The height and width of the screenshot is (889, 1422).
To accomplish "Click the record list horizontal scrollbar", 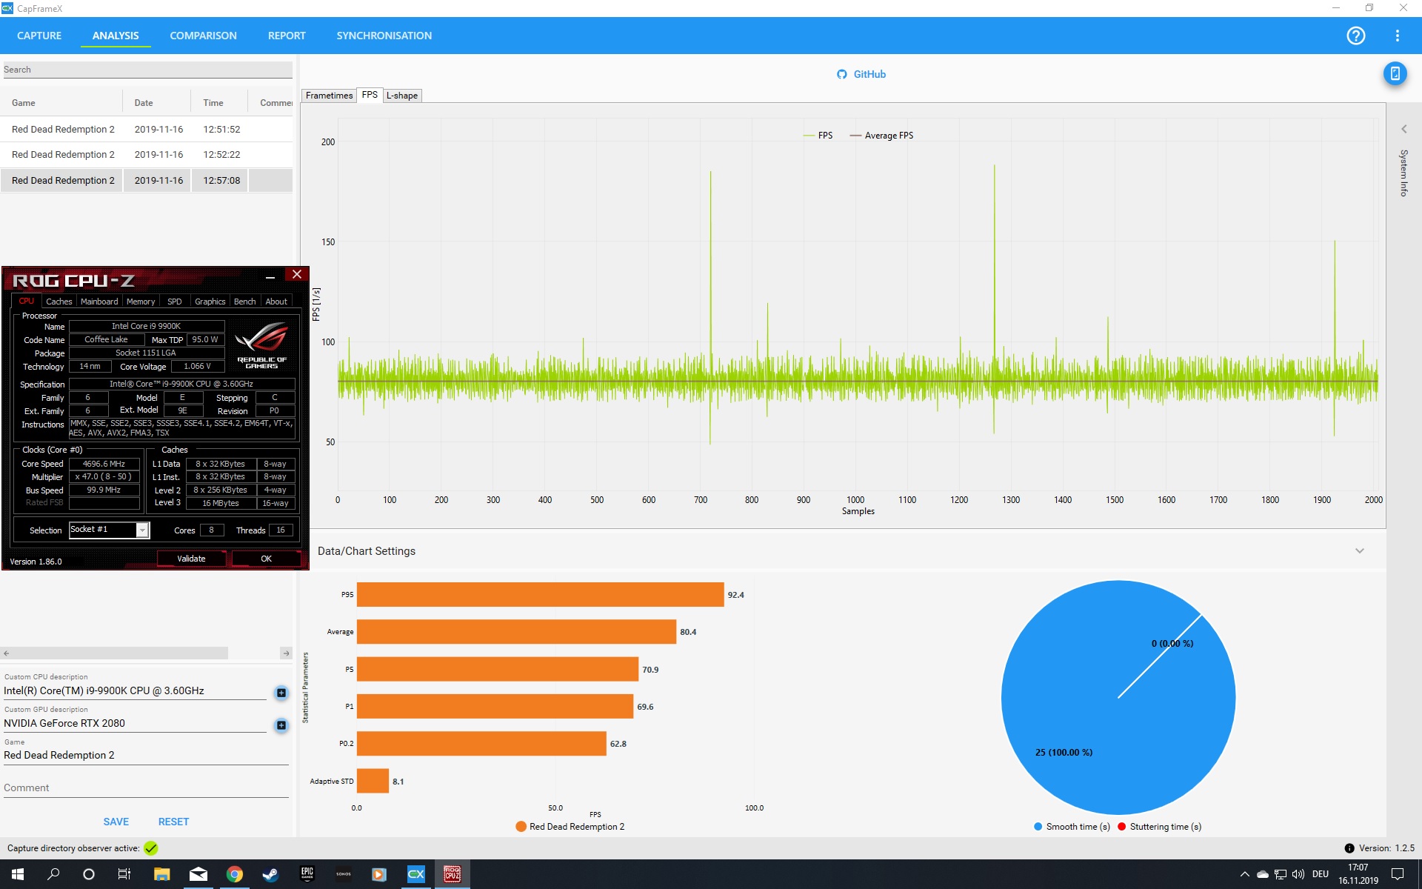I will 118,653.
